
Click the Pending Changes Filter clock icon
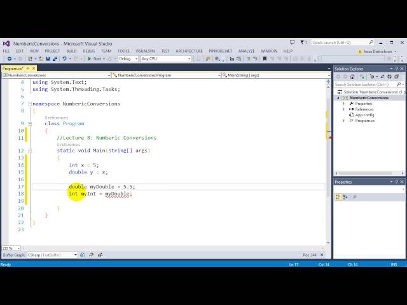372,76
